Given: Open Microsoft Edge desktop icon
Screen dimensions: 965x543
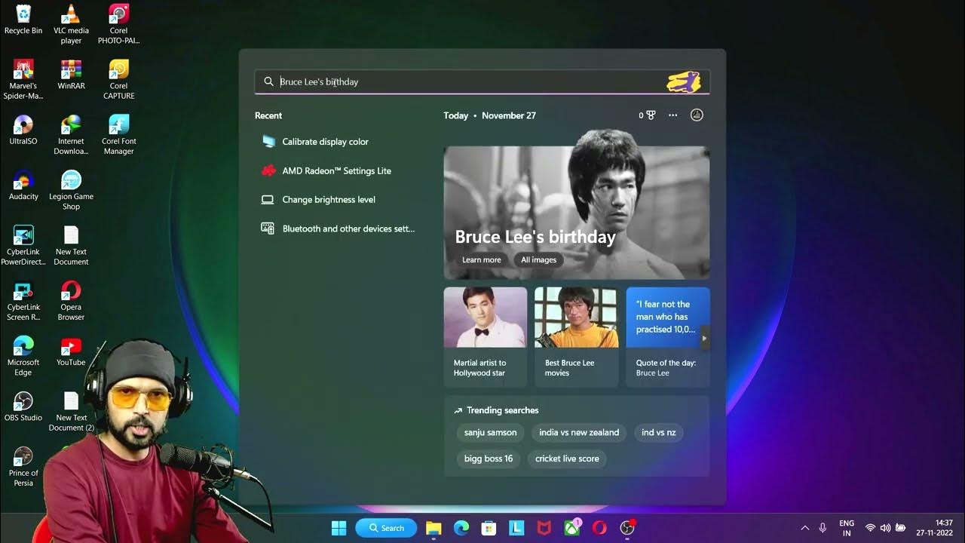Looking at the screenshot, I should pos(23,355).
